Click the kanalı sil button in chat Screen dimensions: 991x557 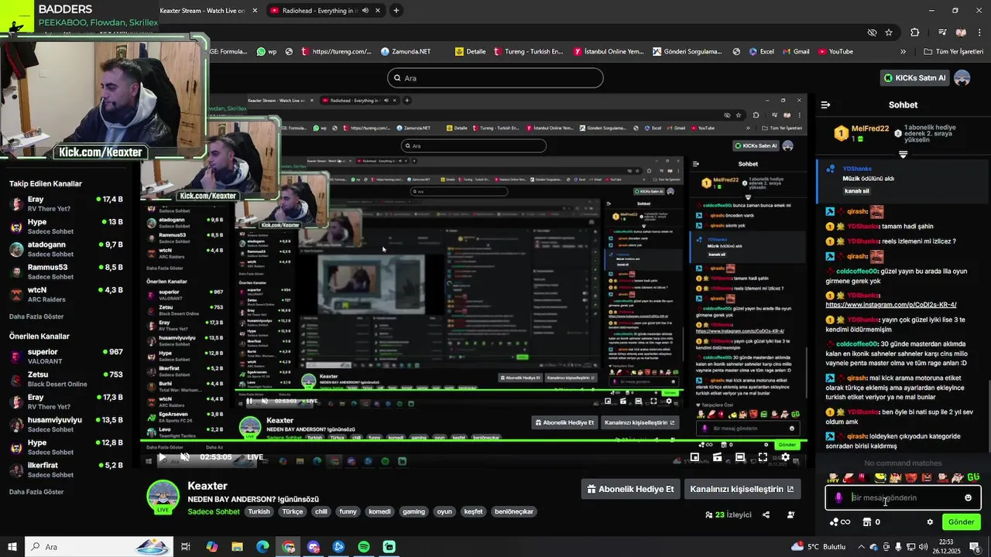pos(857,190)
